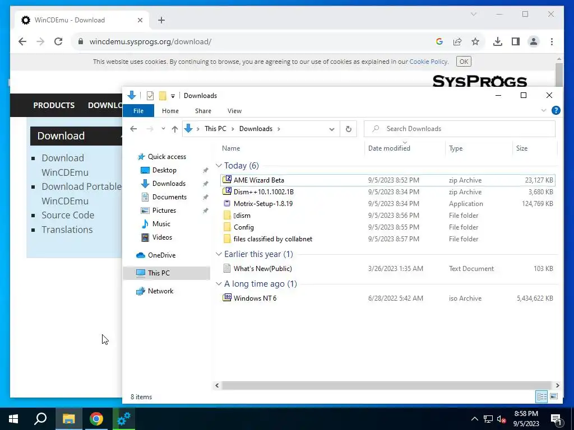Sort by Date modified column header
The height and width of the screenshot is (430, 574).
pyautogui.click(x=389, y=148)
